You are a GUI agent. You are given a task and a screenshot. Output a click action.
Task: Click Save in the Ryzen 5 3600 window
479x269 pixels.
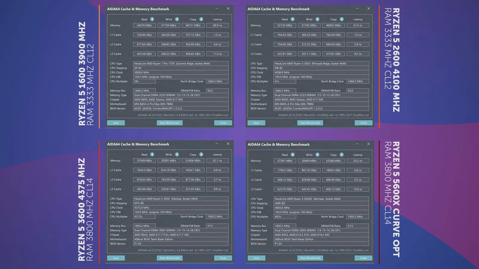point(116,258)
